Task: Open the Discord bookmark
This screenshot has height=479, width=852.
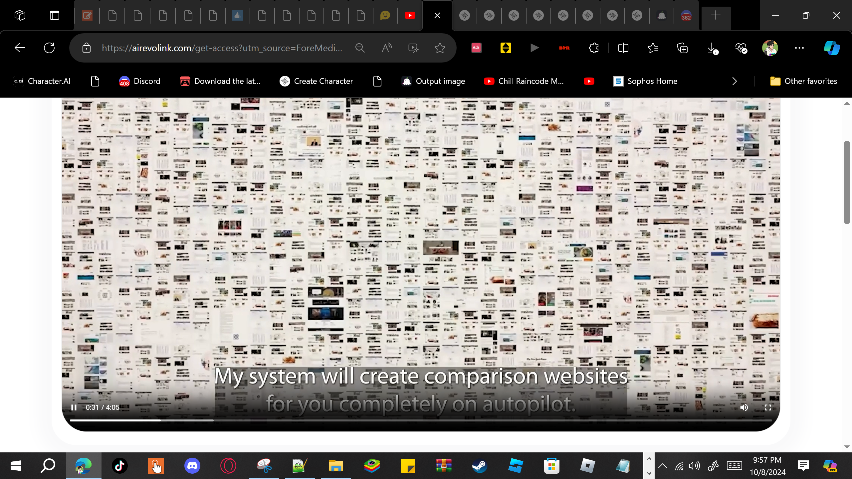Action: tap(140, 81)
